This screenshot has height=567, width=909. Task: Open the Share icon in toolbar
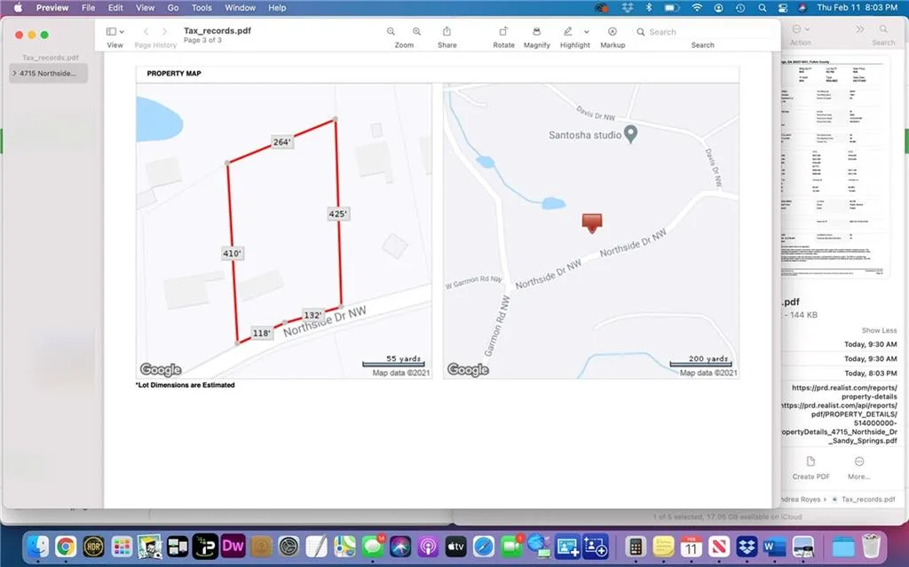pos(447,31)
